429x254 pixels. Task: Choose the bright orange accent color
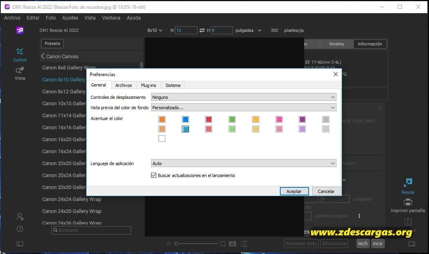click(162, 119)
